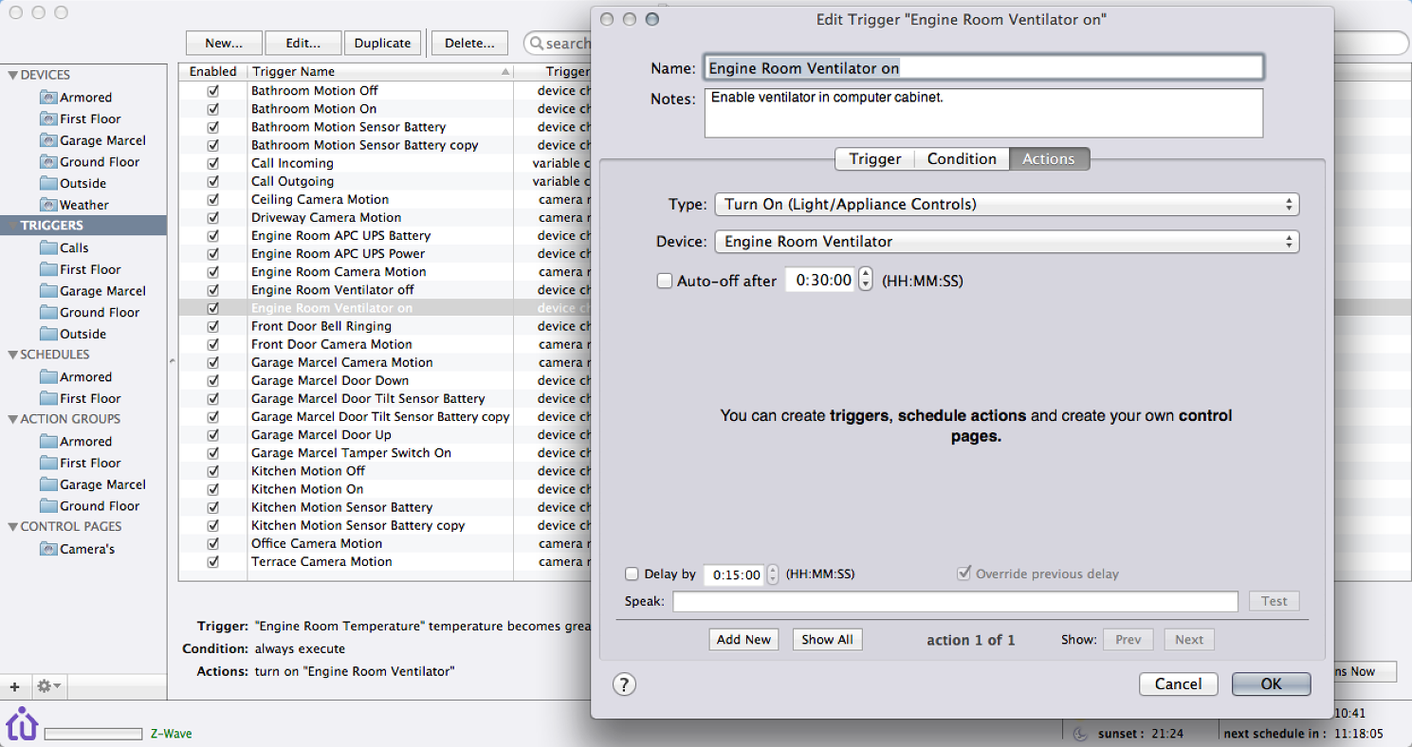Click the Auto-off time stepper arrows

(865, 281)
